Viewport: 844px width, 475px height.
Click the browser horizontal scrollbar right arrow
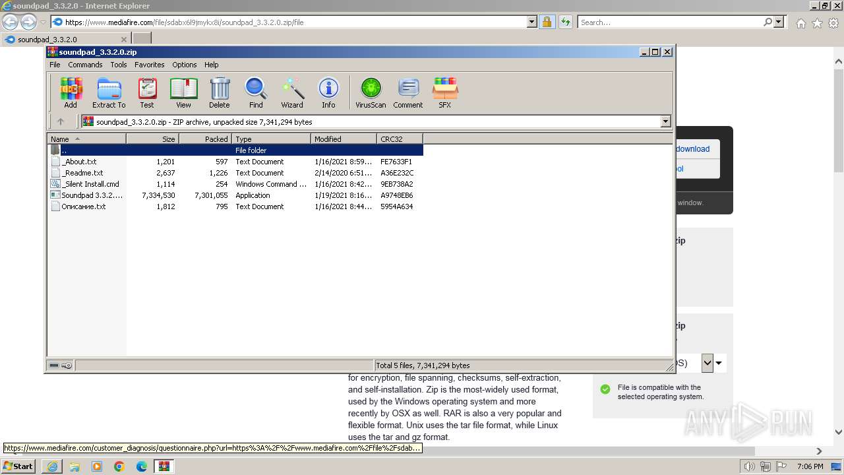[x=820, y=451]
